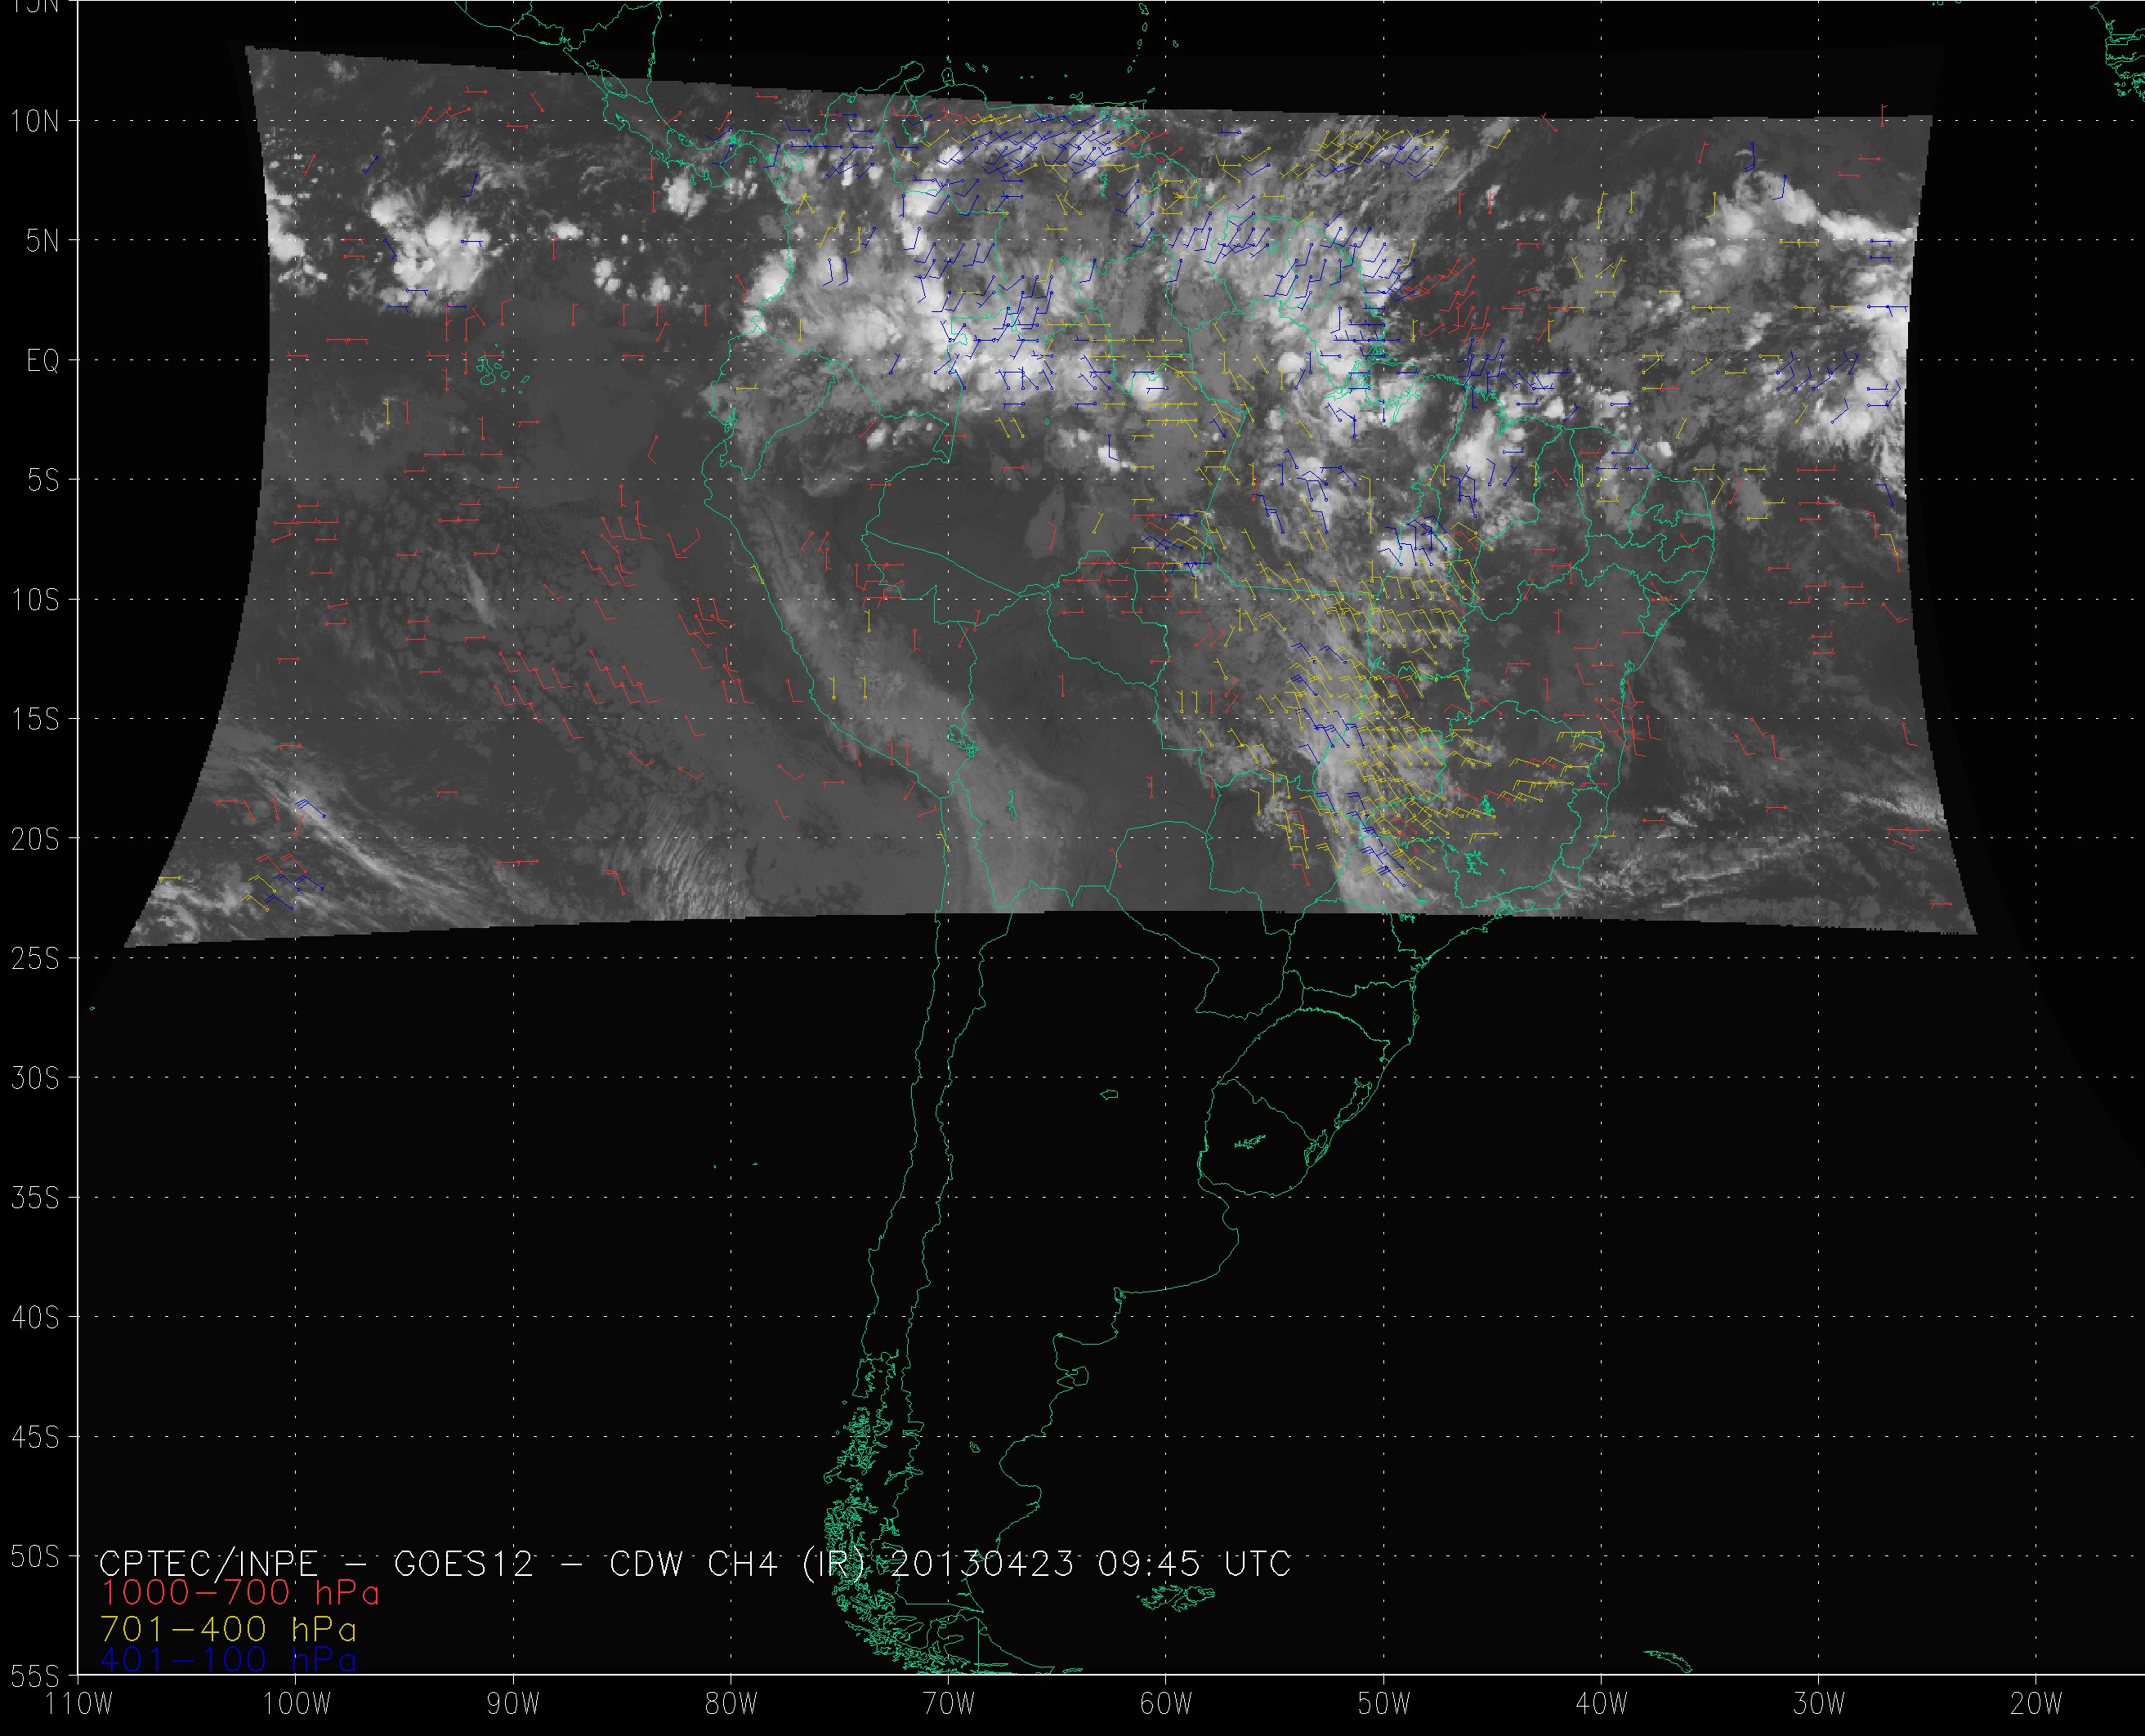Screen dimensions: 2145x1736
Task: Click the 55S latitude axis label
Action: click(35, 1675)
